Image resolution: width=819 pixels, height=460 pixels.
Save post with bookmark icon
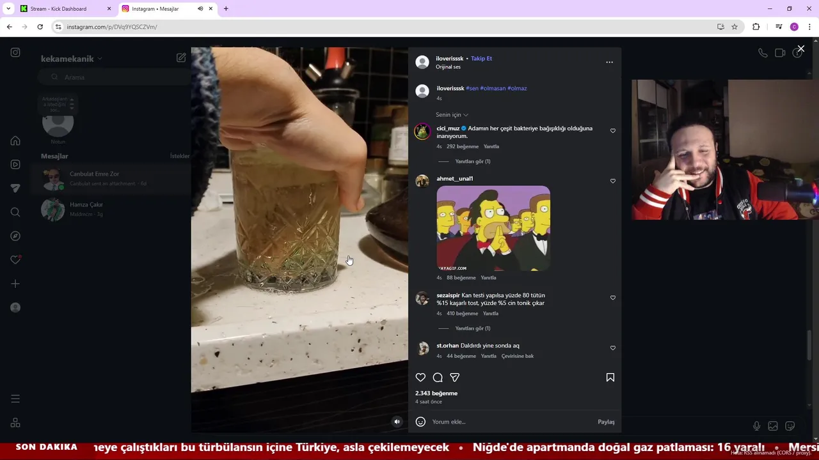(610, 378)
